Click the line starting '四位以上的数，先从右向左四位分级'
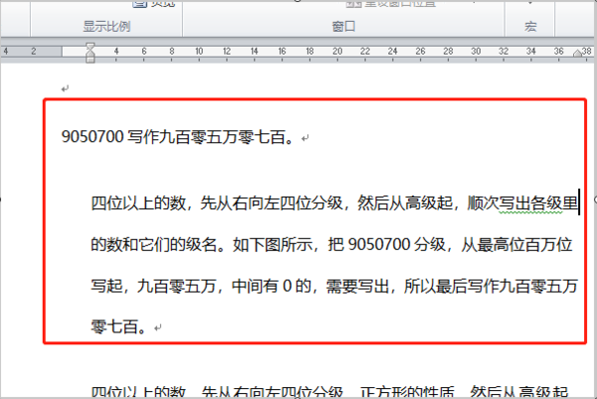 pos(334,203)
